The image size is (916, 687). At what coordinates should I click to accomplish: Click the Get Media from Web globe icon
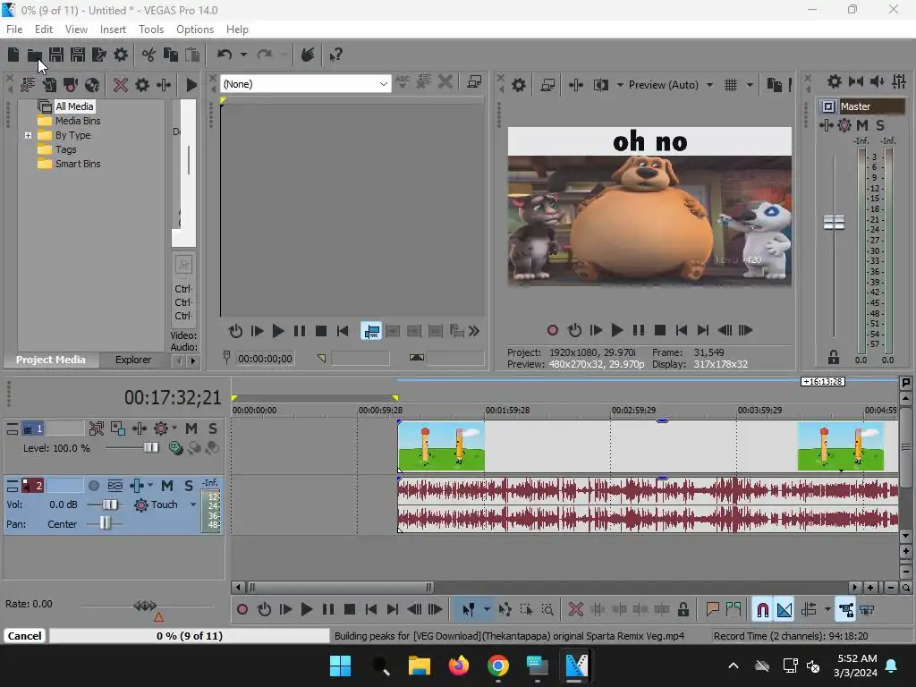click(92, 85)
